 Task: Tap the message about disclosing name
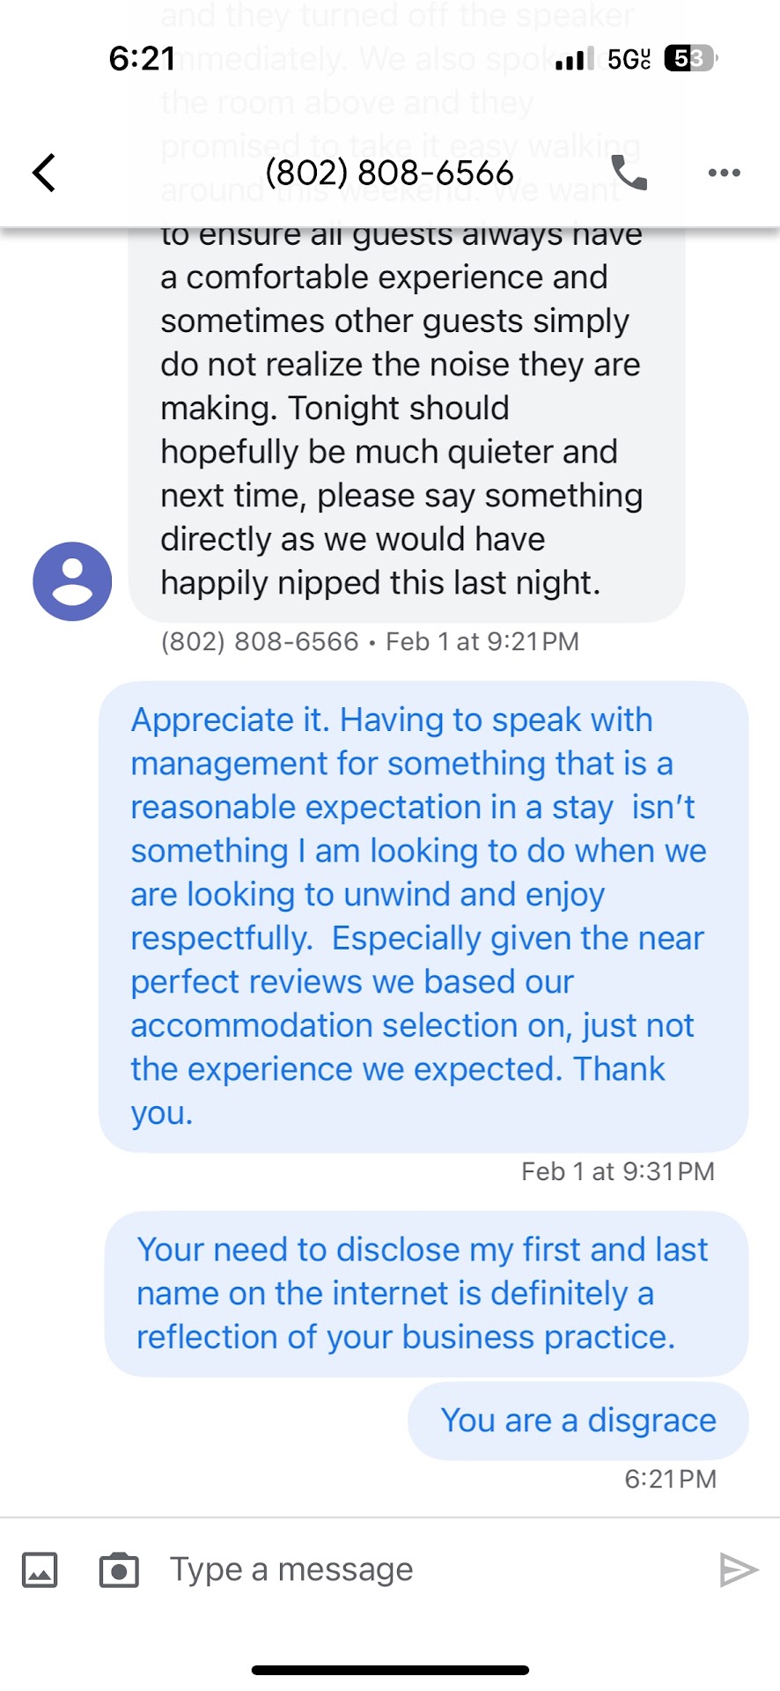click(x=426, y=1293)
